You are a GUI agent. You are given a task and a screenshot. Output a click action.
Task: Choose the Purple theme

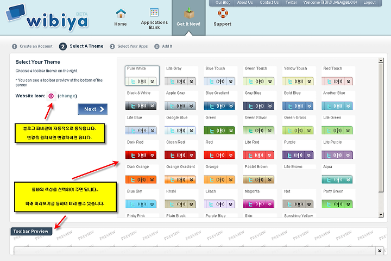299,150
